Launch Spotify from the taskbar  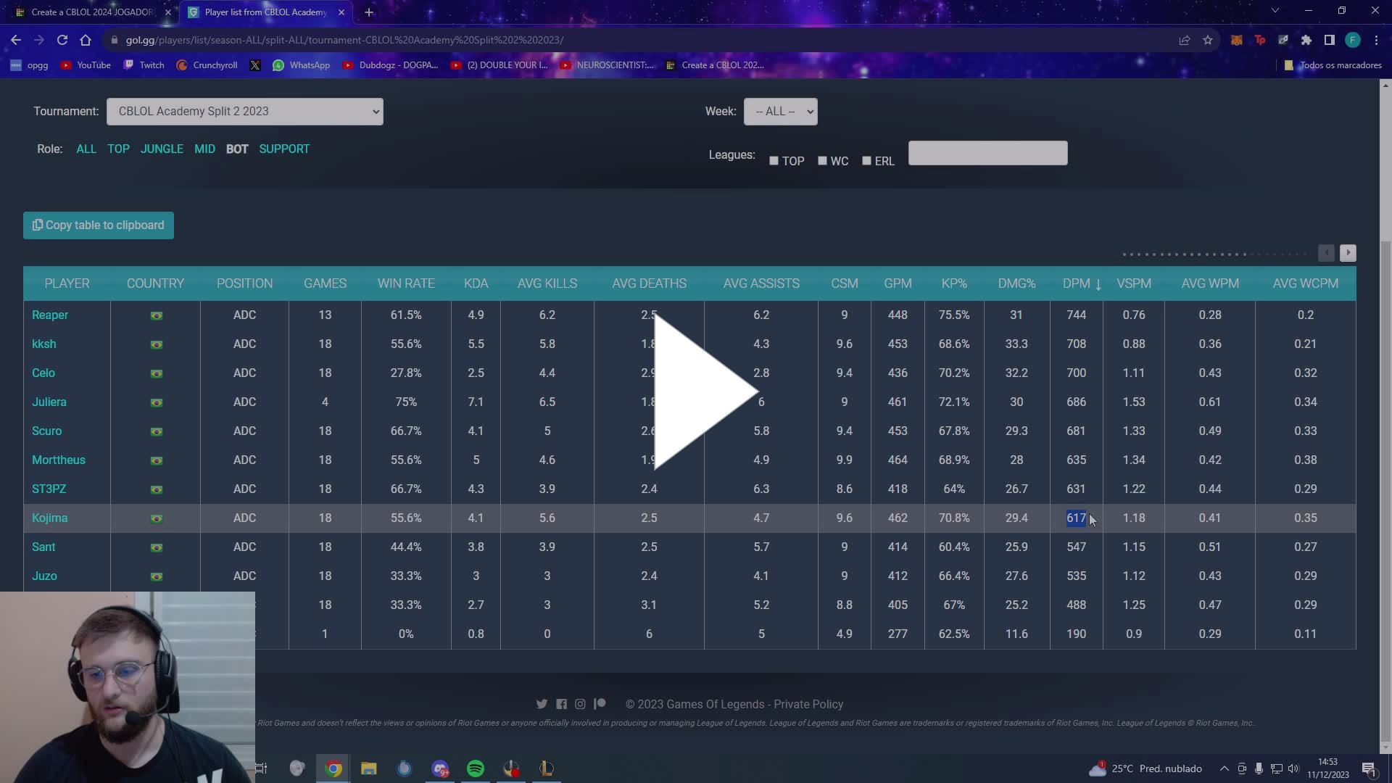pyautogui.click(x=476, y=768)
